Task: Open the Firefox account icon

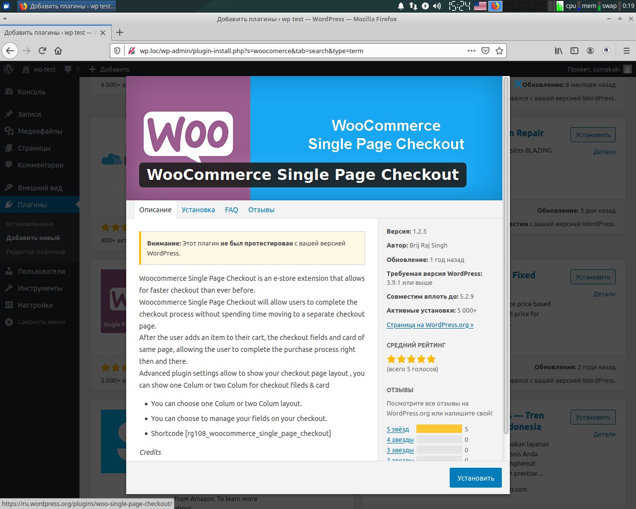Action: [x=590, y=51]
